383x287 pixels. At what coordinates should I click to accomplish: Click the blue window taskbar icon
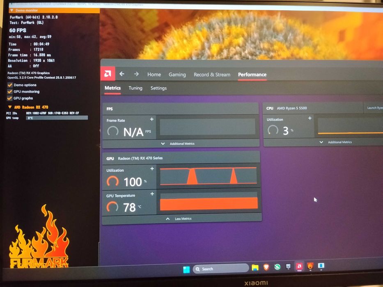tap(321, 266)
